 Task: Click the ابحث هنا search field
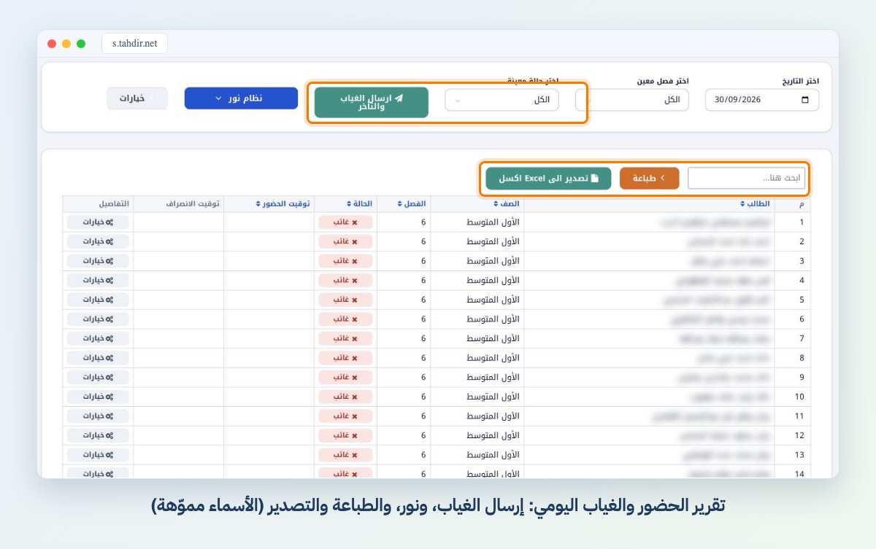pos(746,178)
